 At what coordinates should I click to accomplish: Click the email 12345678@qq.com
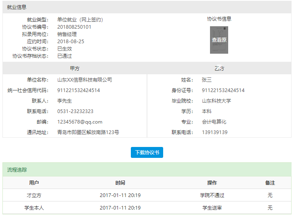[x=80, y=122]
